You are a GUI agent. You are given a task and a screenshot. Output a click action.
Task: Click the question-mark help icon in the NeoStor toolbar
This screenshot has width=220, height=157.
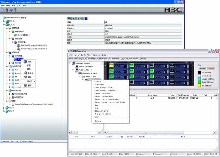[15, 10]
